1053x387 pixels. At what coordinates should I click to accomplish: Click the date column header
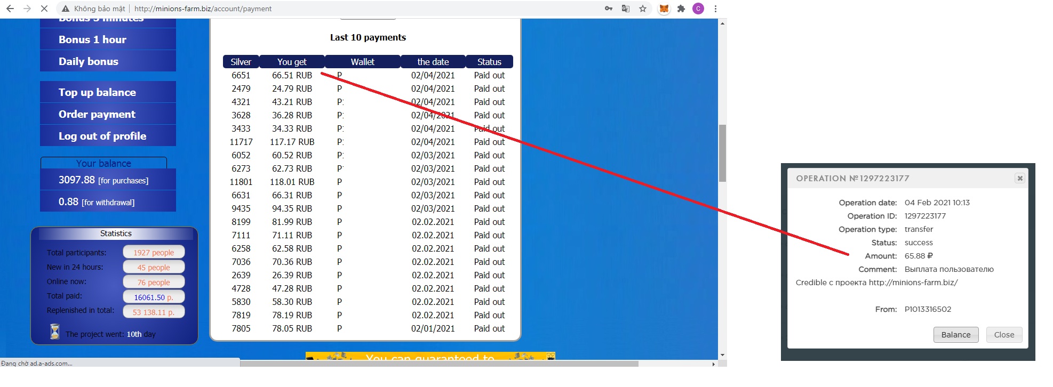[433, 62]
